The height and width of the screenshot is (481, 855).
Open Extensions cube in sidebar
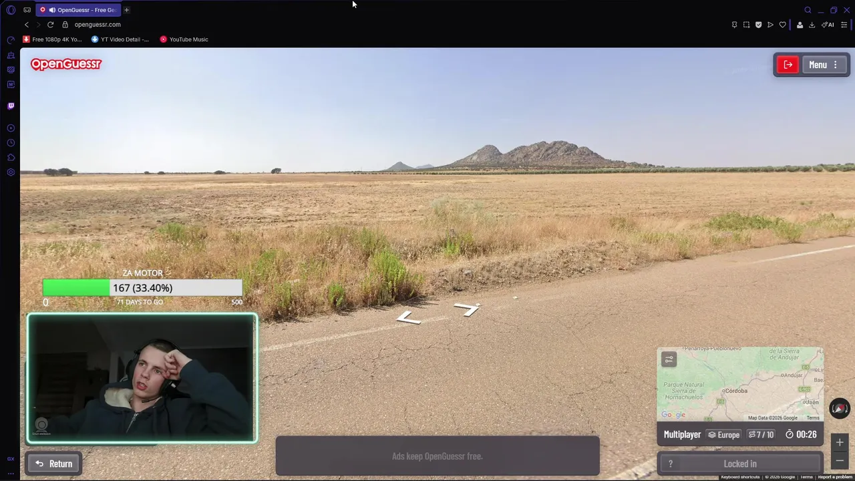point(11,158)
